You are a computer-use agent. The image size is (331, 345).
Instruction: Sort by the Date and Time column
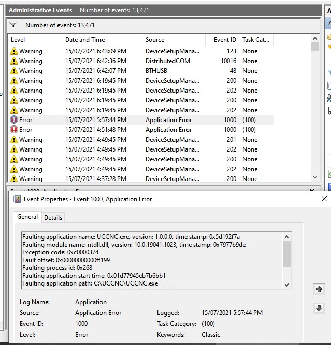pos(85,40)
